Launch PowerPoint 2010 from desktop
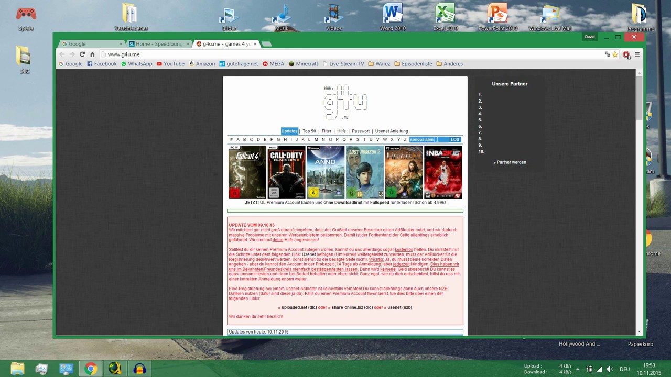Image resolution: width=671 pixels, height=377 pixels. click(497, 18)
